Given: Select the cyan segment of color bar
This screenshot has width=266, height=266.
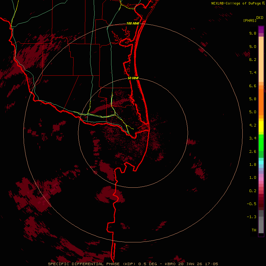Looking at the screenshot, I should tap(261, 163).
